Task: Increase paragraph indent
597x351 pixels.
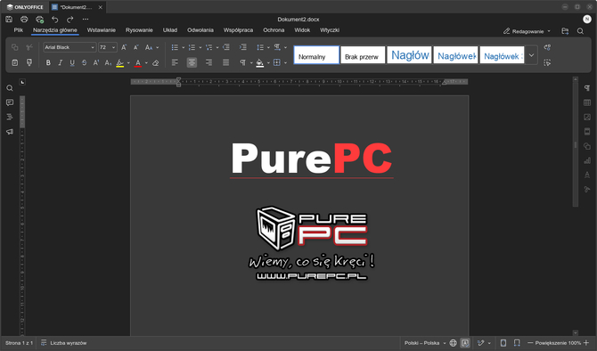Action: tap(243, 47)
